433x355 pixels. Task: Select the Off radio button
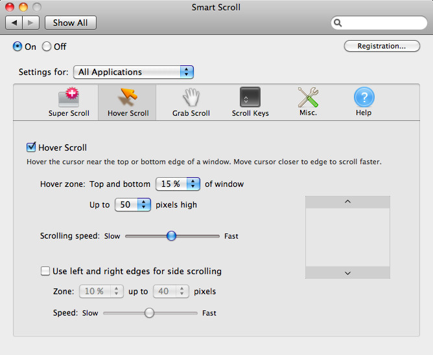click(x=47, y=47)
